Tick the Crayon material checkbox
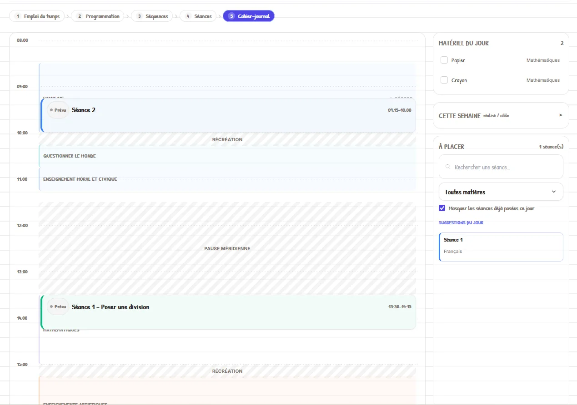Screen dimensions: 577x405 point(444,80)
